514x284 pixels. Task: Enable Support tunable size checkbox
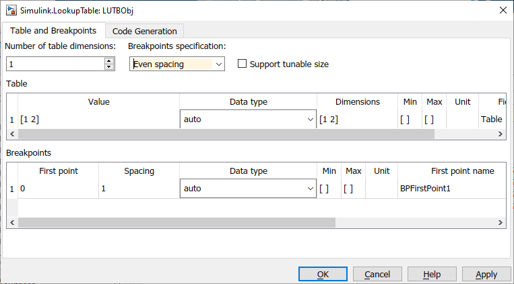(x=243, y=64)
